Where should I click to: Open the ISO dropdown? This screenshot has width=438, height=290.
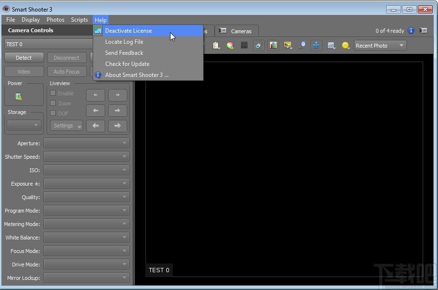tap(86, 170)
